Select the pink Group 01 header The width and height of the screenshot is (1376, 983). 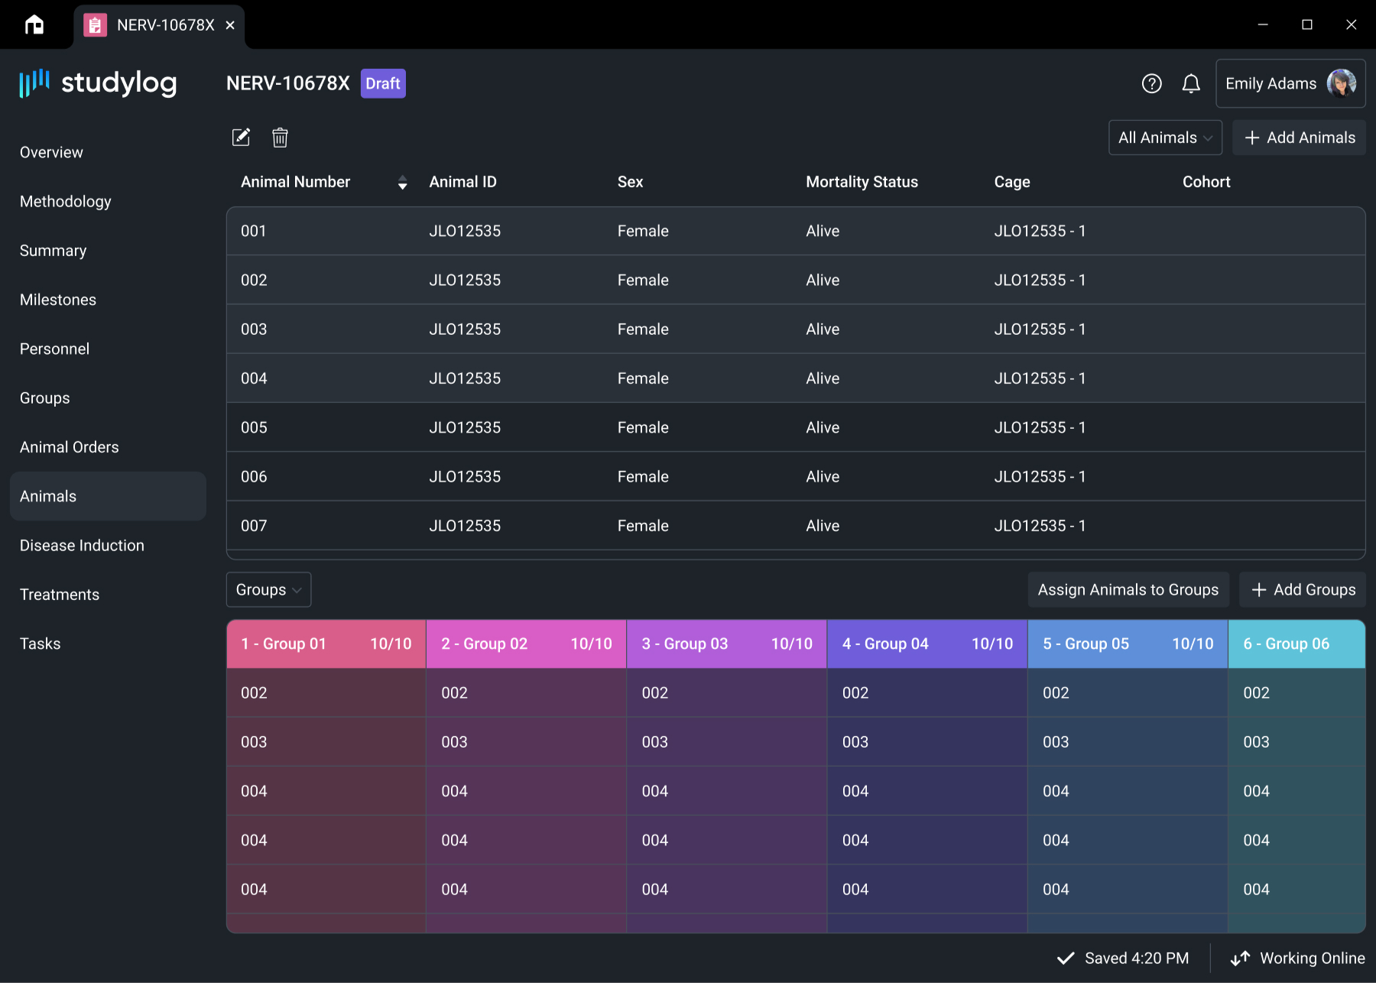coord(326,644)
